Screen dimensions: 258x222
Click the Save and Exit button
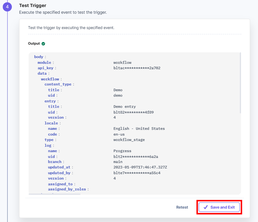(x=219, y=207)
